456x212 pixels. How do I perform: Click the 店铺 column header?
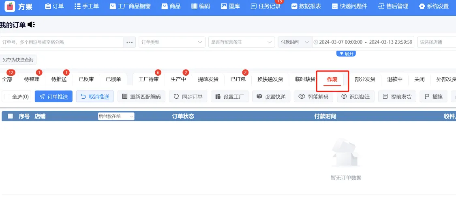coord(40,117)
